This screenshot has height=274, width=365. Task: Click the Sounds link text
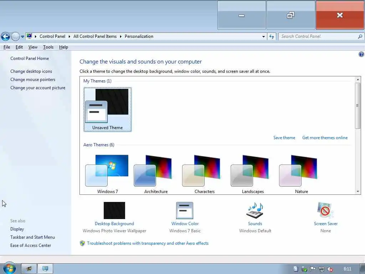255,224
